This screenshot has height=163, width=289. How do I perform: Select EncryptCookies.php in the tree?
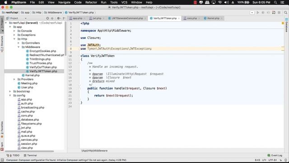pyautogui.click(x=42, y=51)
